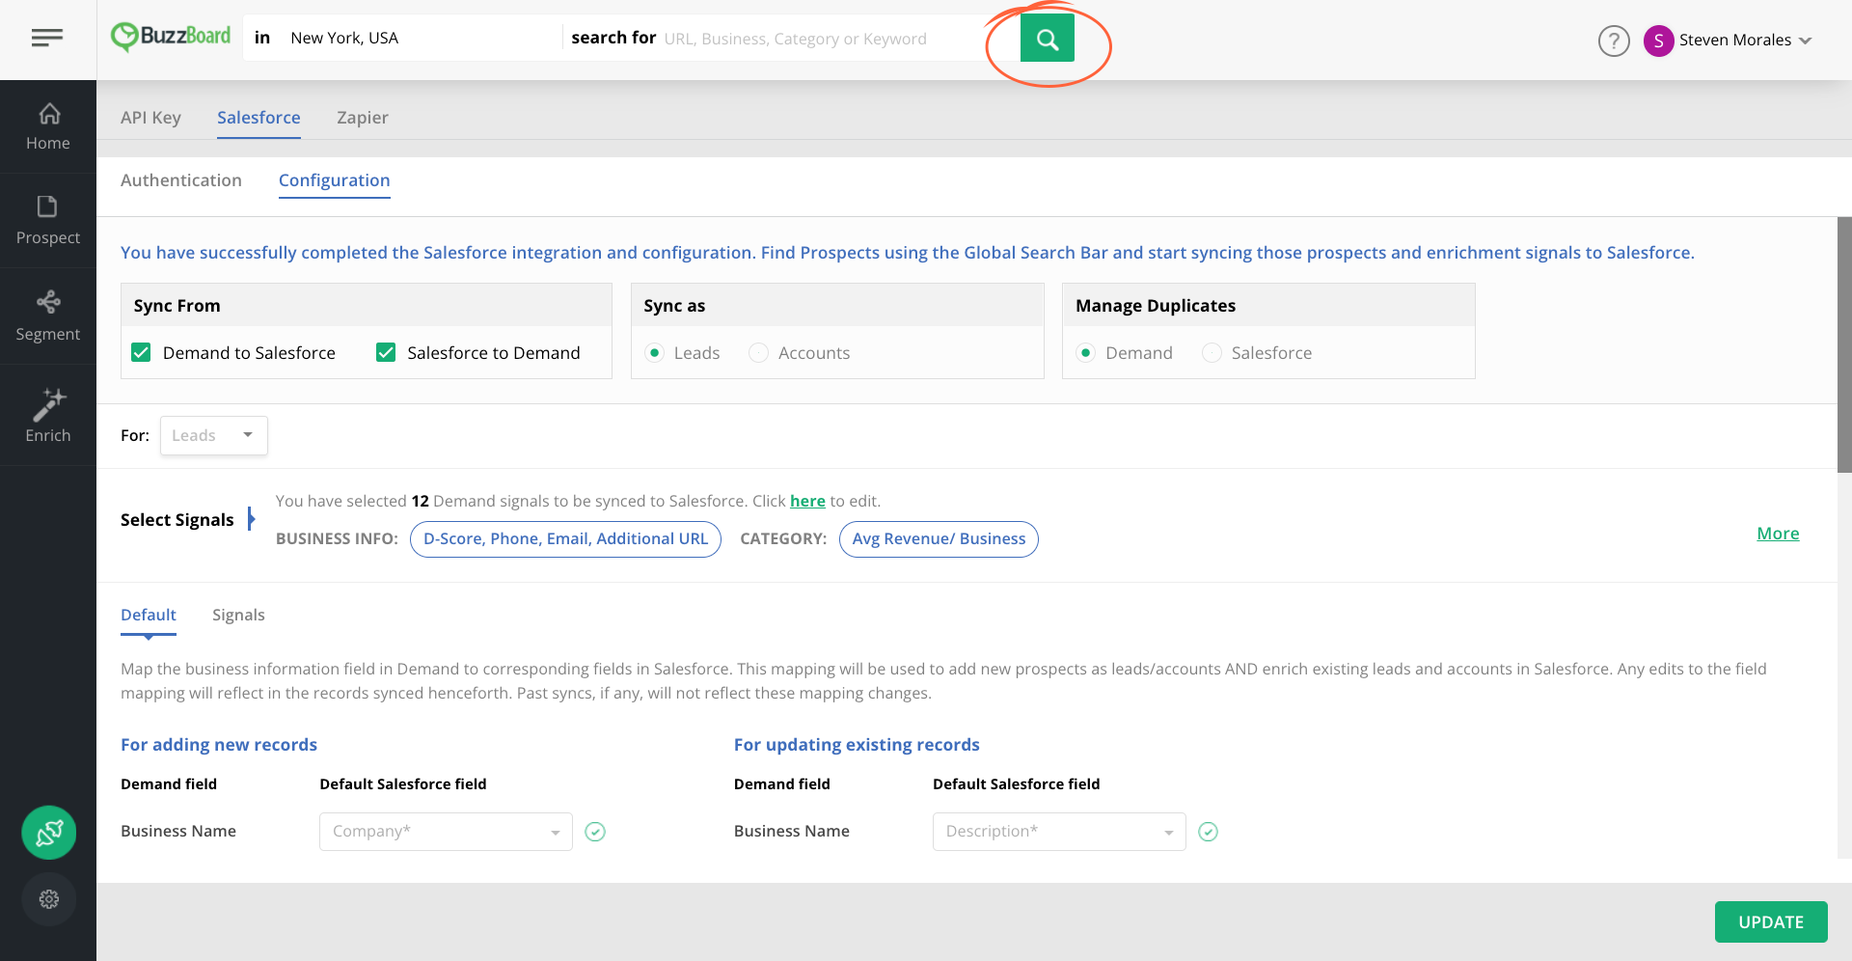Open Enrich in sidebar
Image resolution: width=1852 pixels, height=961 pixels.
point(48,416)
